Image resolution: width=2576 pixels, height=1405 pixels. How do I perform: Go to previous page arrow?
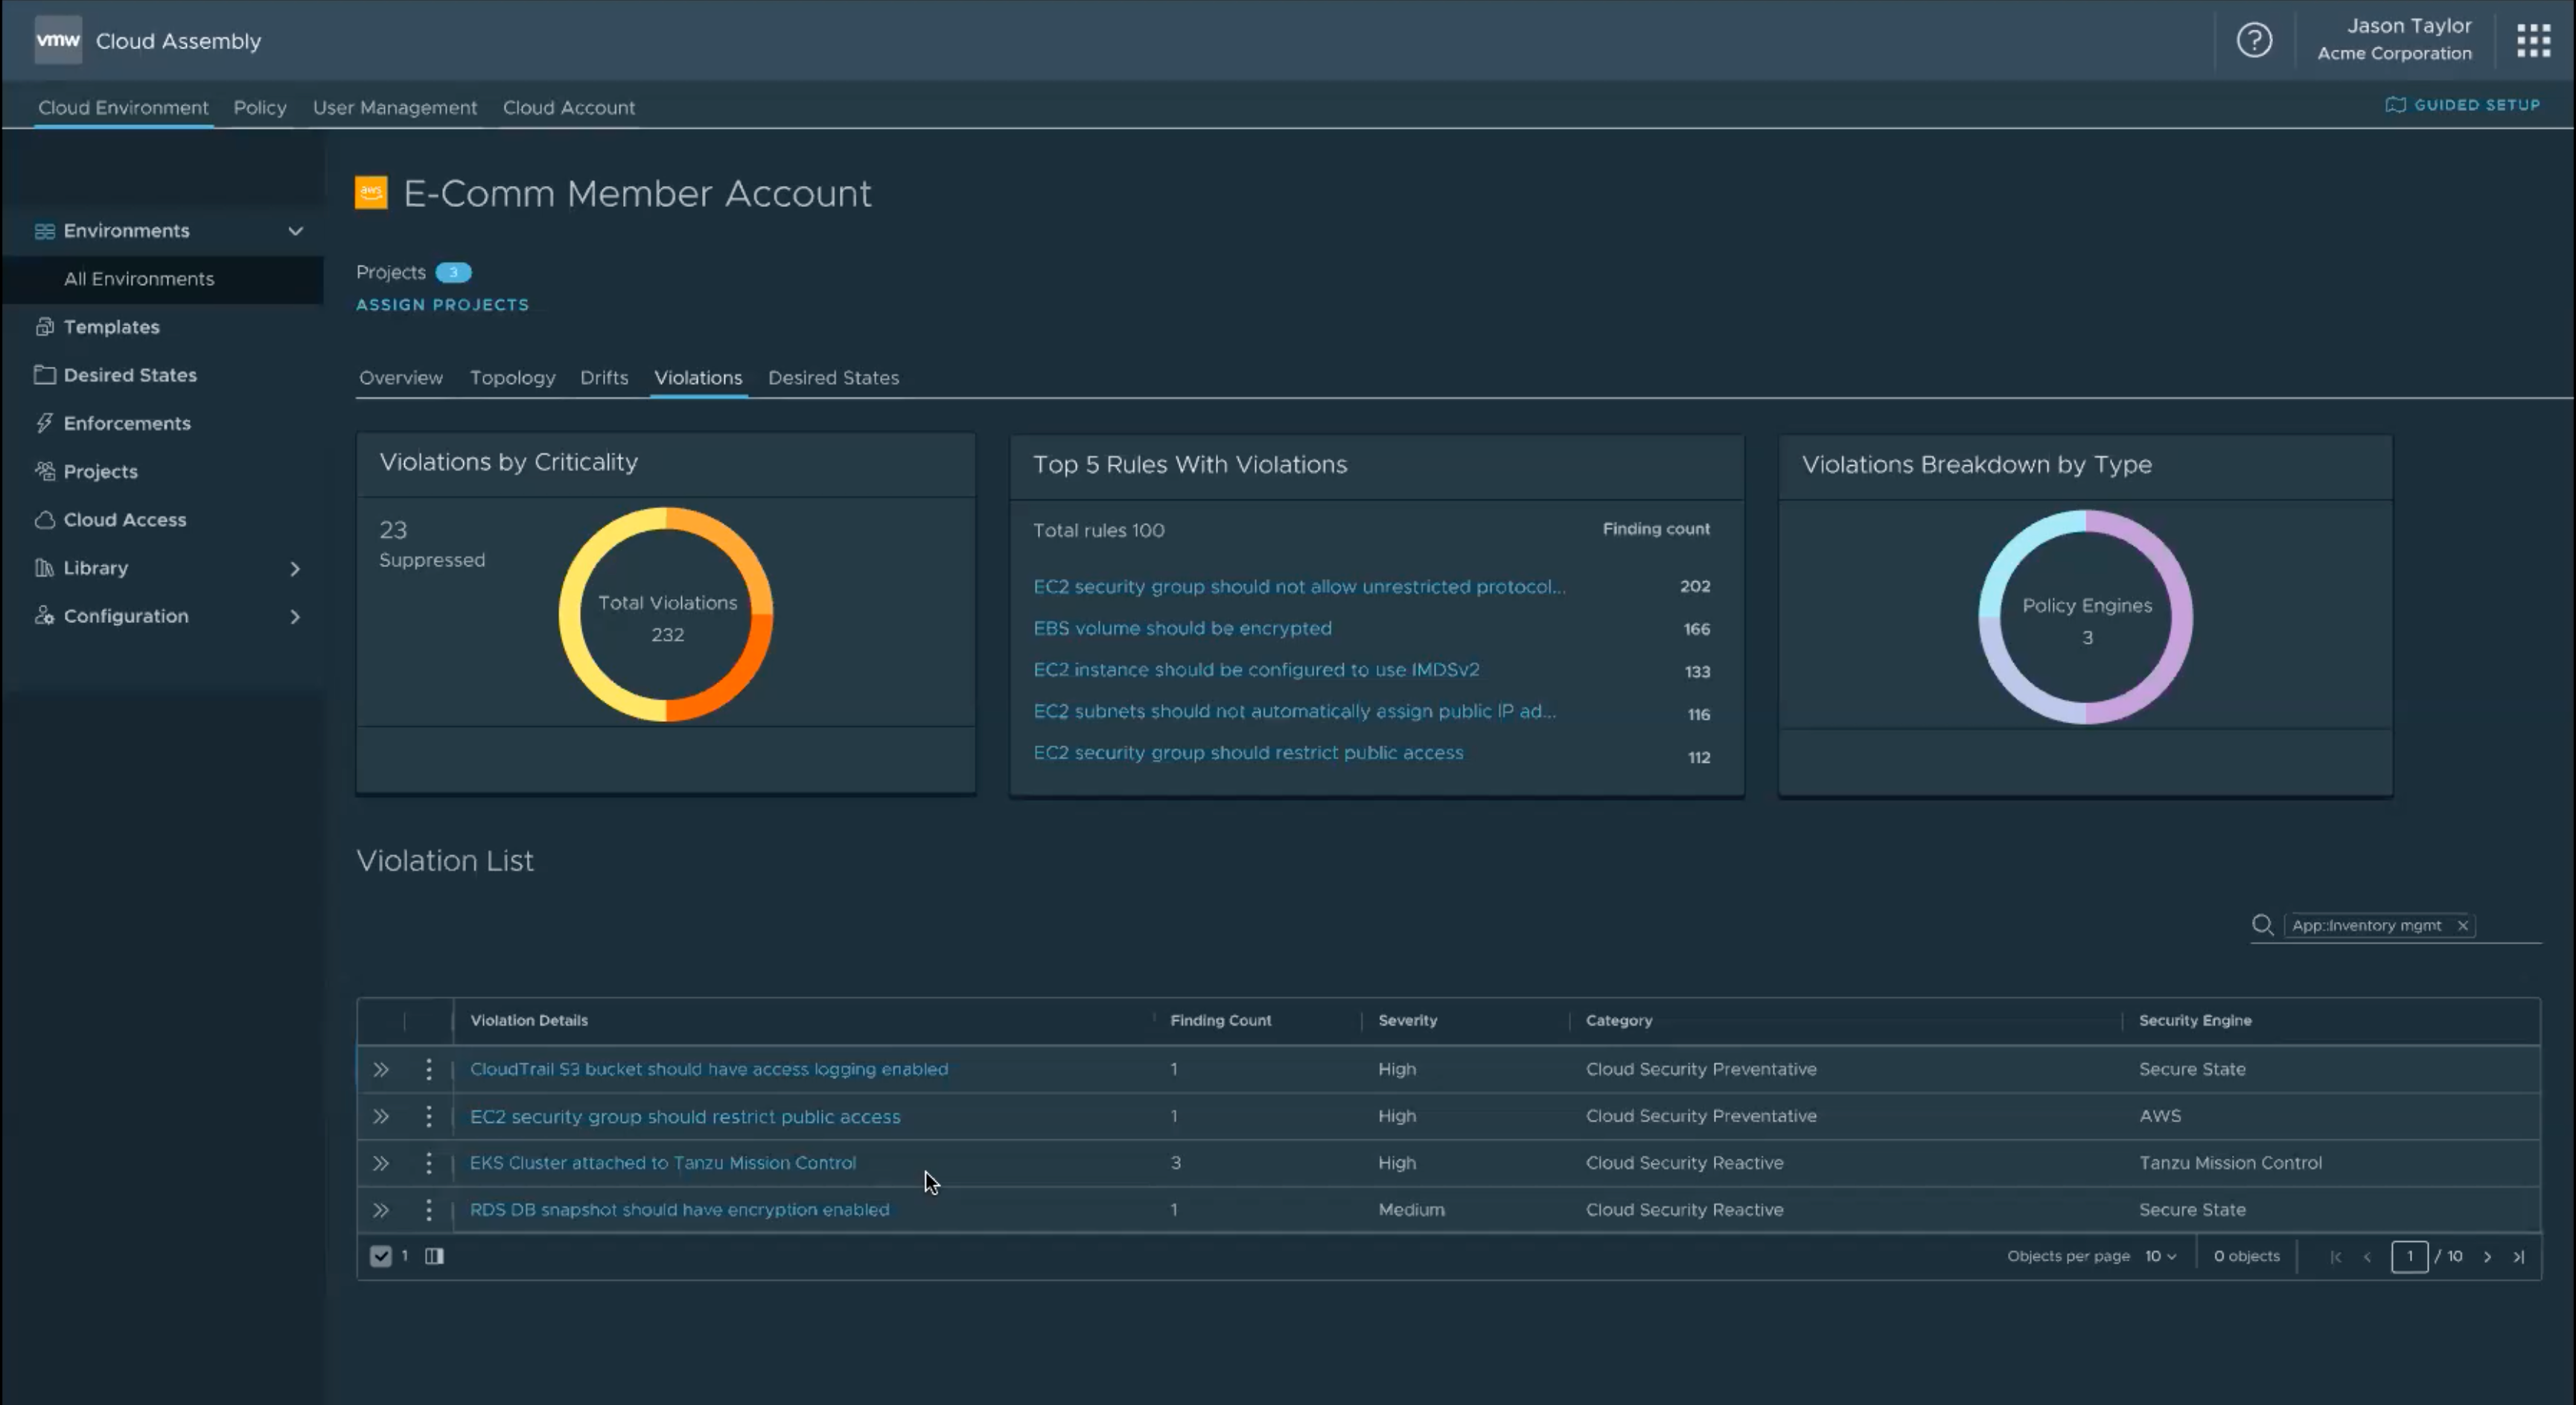coord(2367,1257)
